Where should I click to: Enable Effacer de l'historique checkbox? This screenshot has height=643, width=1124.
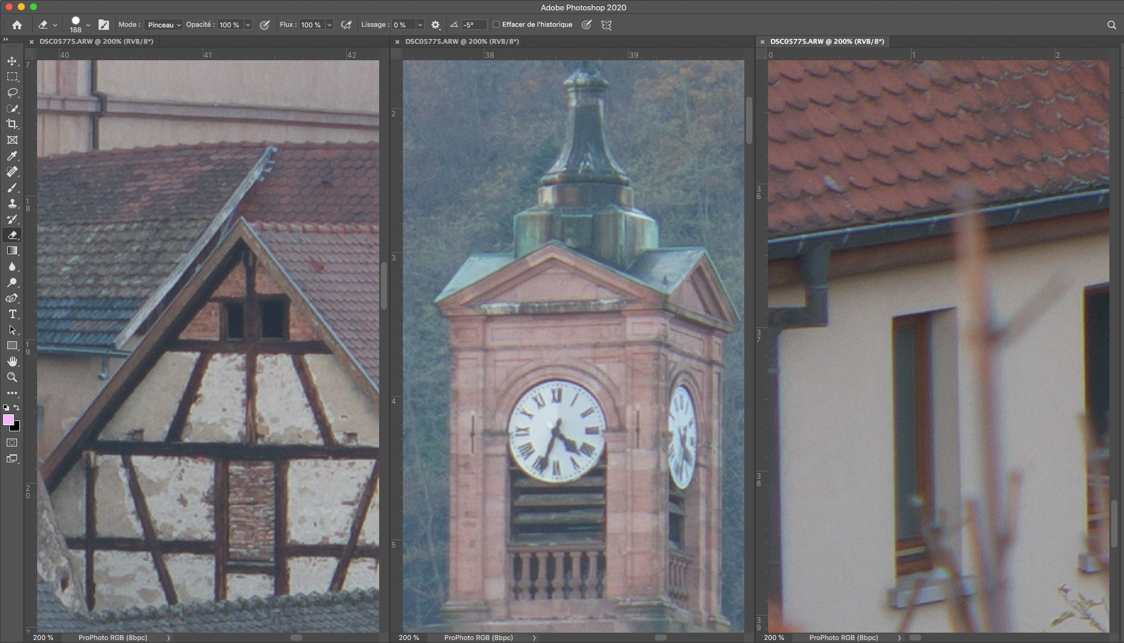[496, 25]
